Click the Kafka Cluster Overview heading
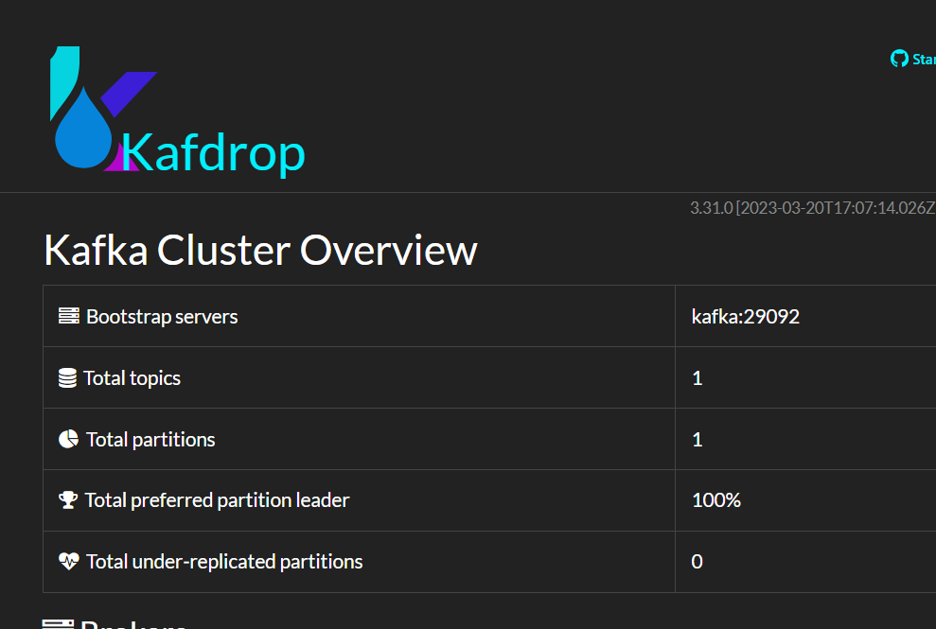The image size is (936, 629). pyautogui.click(x=260, y=250)
